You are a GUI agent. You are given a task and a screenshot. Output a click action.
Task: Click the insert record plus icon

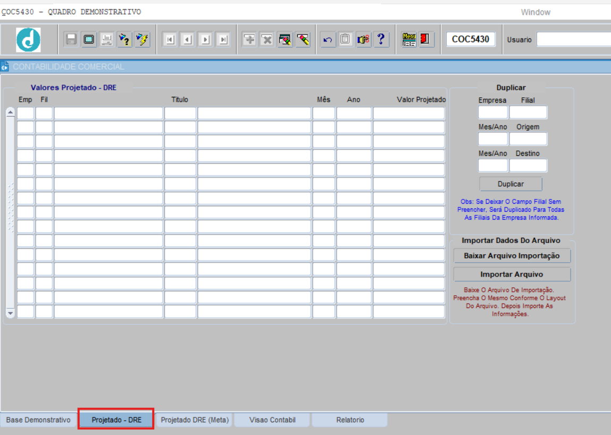coord(249,39)
